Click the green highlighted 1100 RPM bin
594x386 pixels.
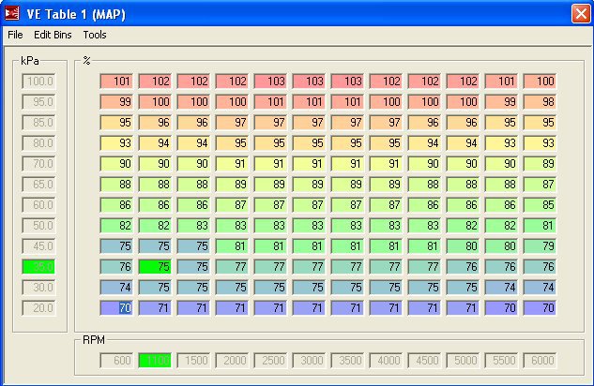pos(154,360)
